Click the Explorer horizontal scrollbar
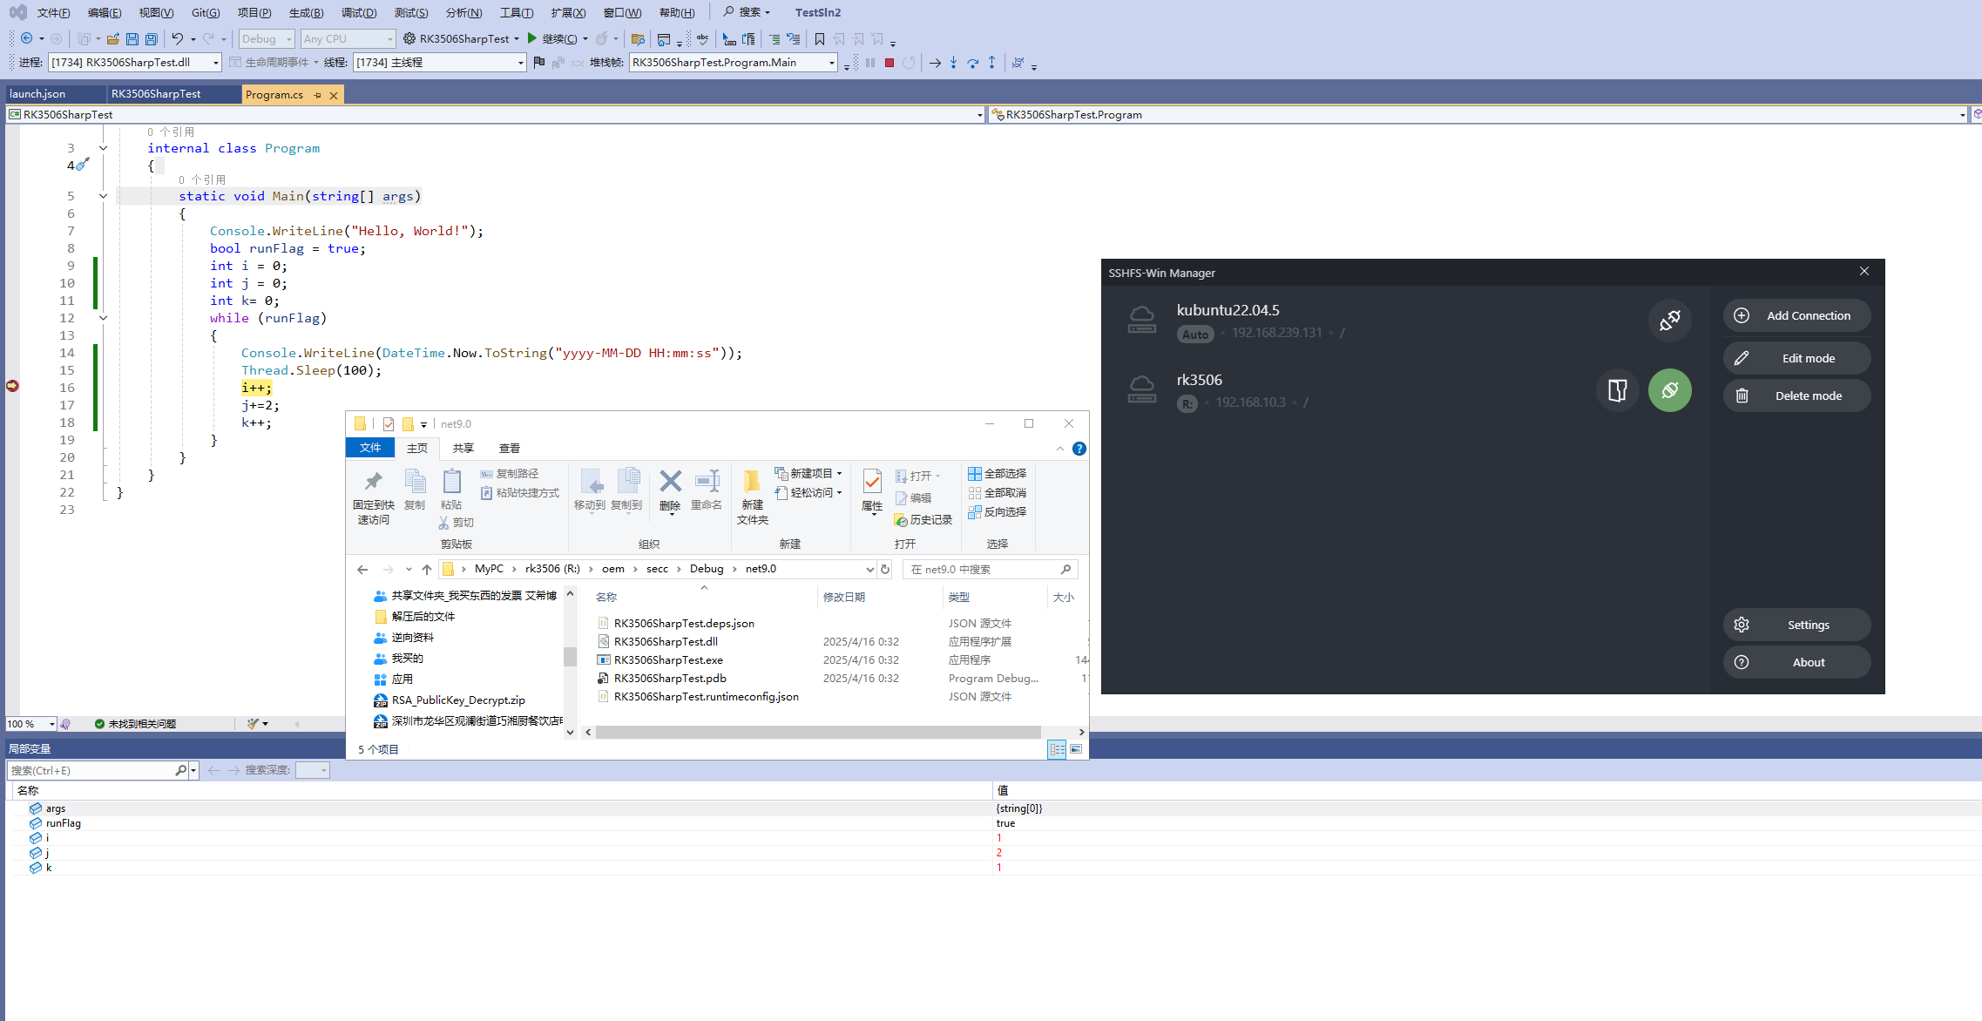 point(819,733)
